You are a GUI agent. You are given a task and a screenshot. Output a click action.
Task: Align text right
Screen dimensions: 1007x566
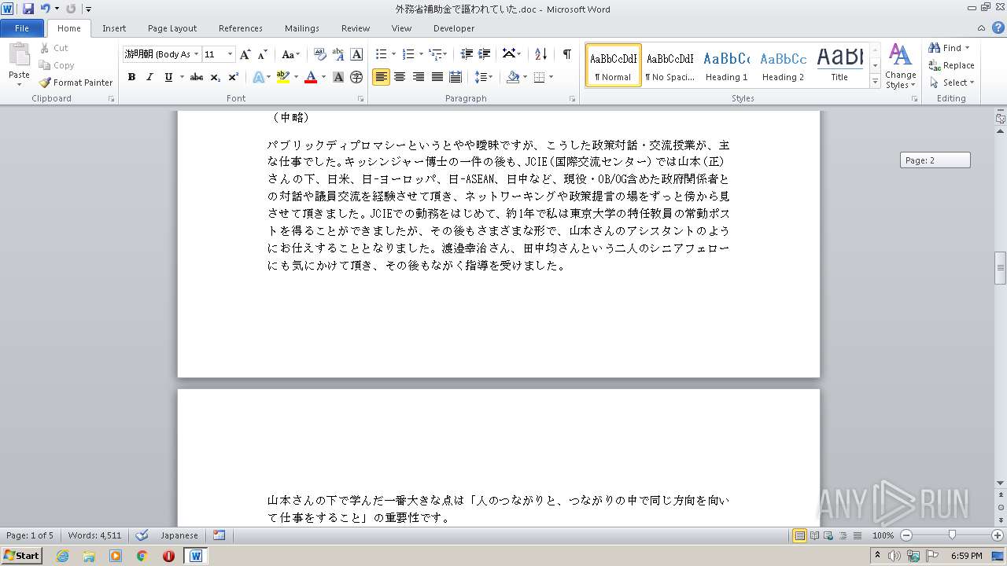tap(419, 77)
